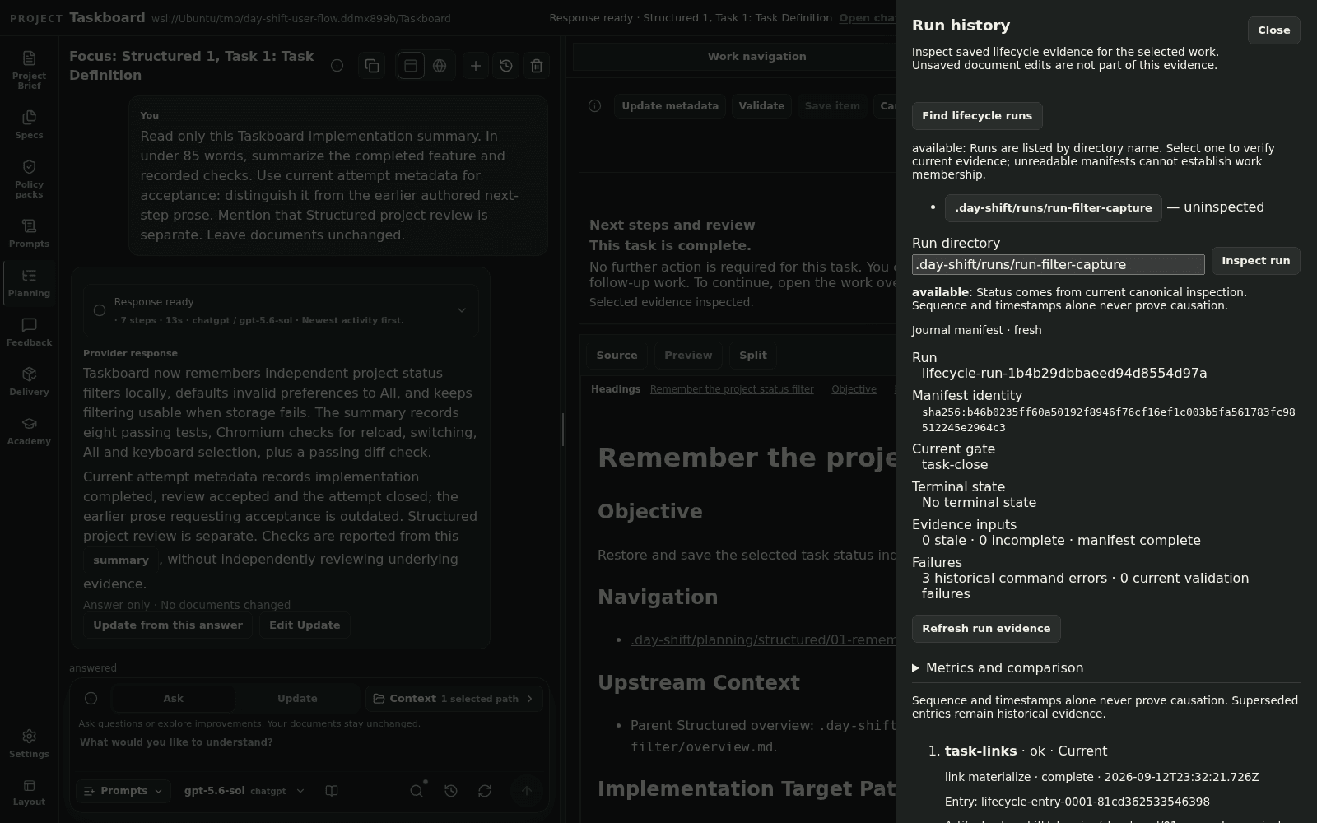
Task: Switch the editor to Source tab
Action: pyautogui.click(x=617, y=356)
